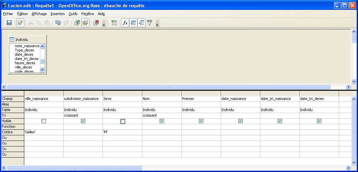The image size is (358, 172).
Task: Select Table cell 'Individu' under Prenom
Action: tap(201, 110)
